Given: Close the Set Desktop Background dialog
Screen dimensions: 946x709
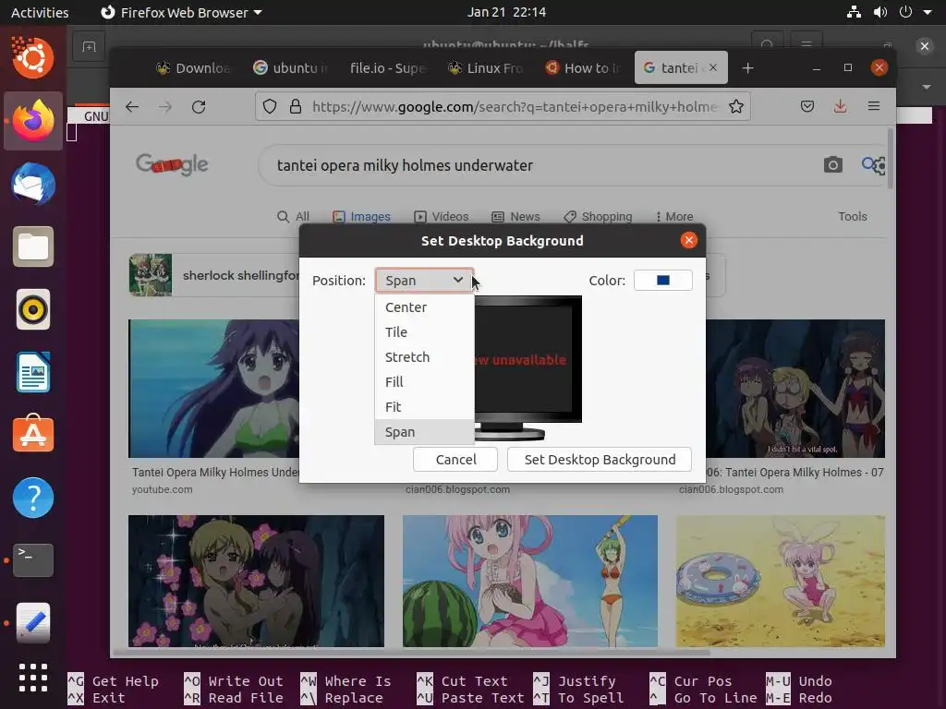Looking at the screenshot, I should [688, 241].
